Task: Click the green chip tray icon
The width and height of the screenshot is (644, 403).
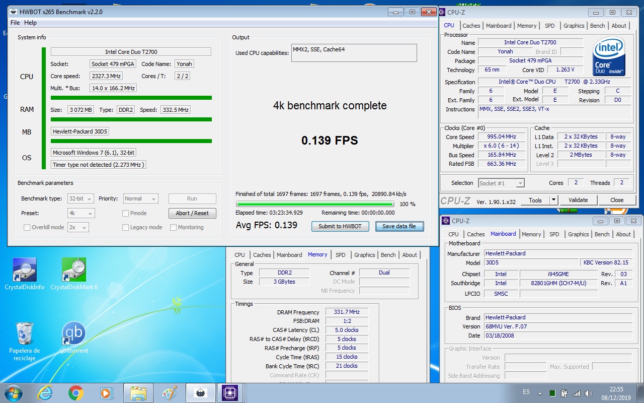Action: pyautogui.click(x=552, y=393)
